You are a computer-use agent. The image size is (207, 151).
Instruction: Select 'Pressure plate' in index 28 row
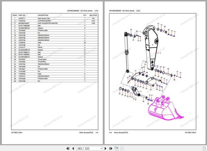click(43, 78)
